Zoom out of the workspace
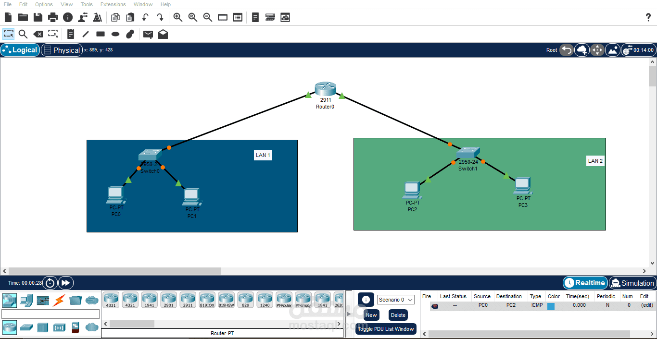The height and width of the screenshot is (339, 657). coord(208,17)
